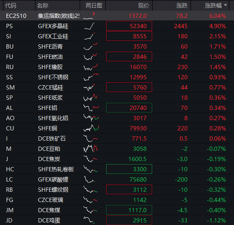This screenshot has height=225, width=234.
Task: Open the DCE豆粕 two-day mini chart
Action: point(90,149)
